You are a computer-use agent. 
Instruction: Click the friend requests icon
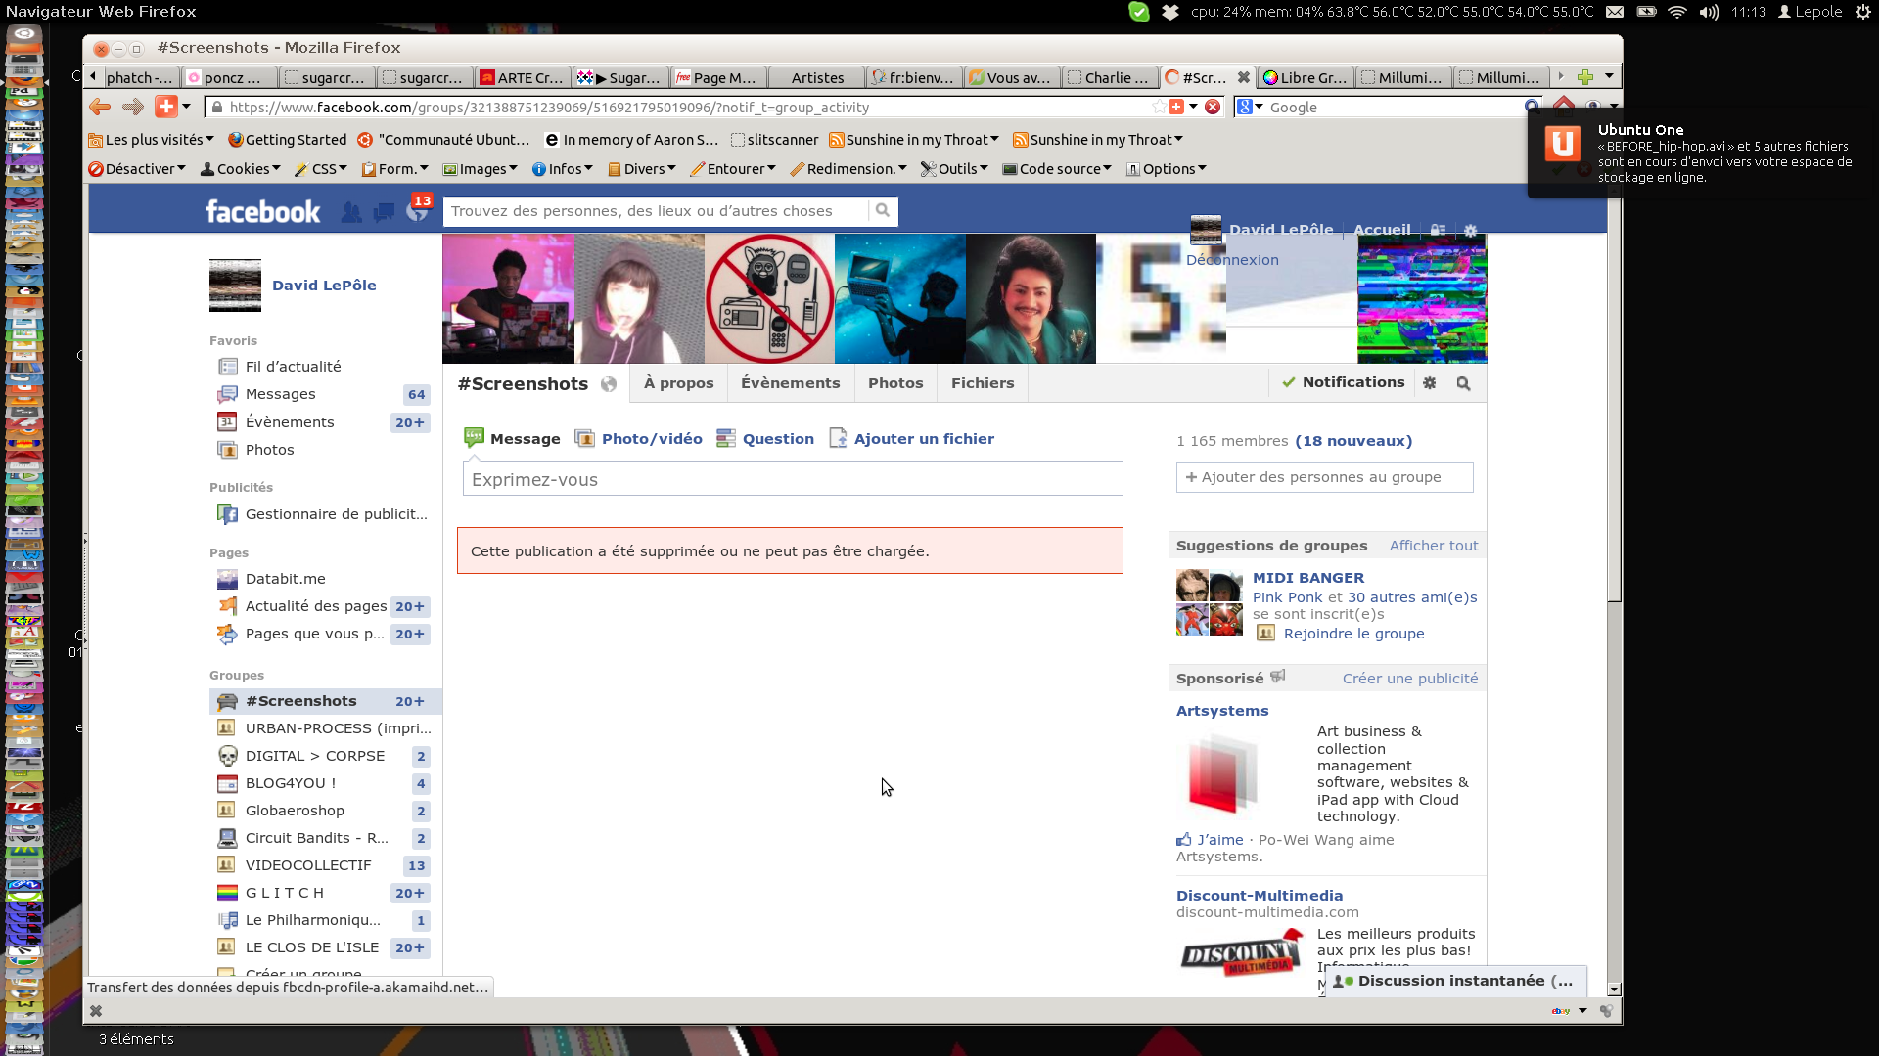(351, 211)
